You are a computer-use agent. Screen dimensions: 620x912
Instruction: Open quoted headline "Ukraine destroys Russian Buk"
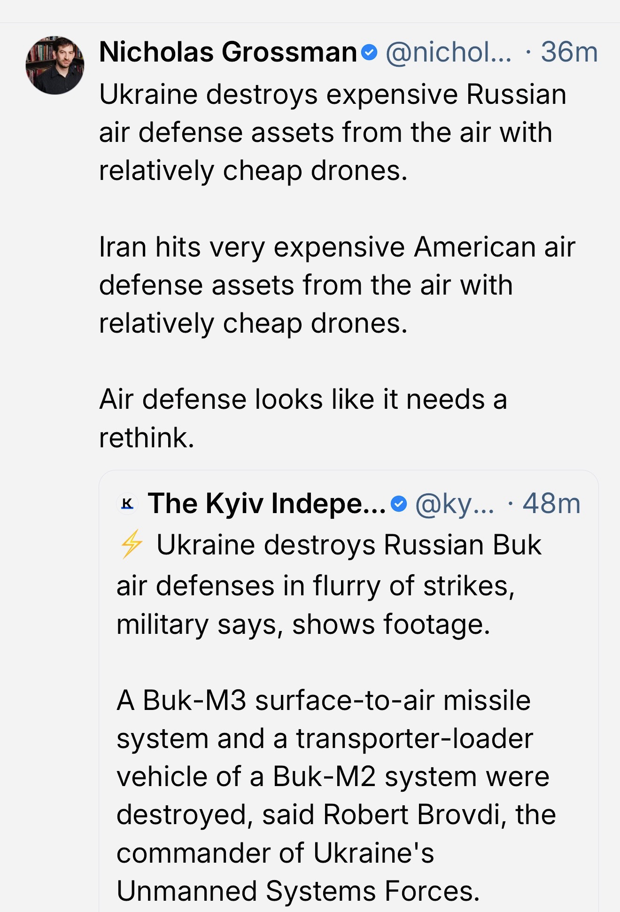(x=349, y=545)
